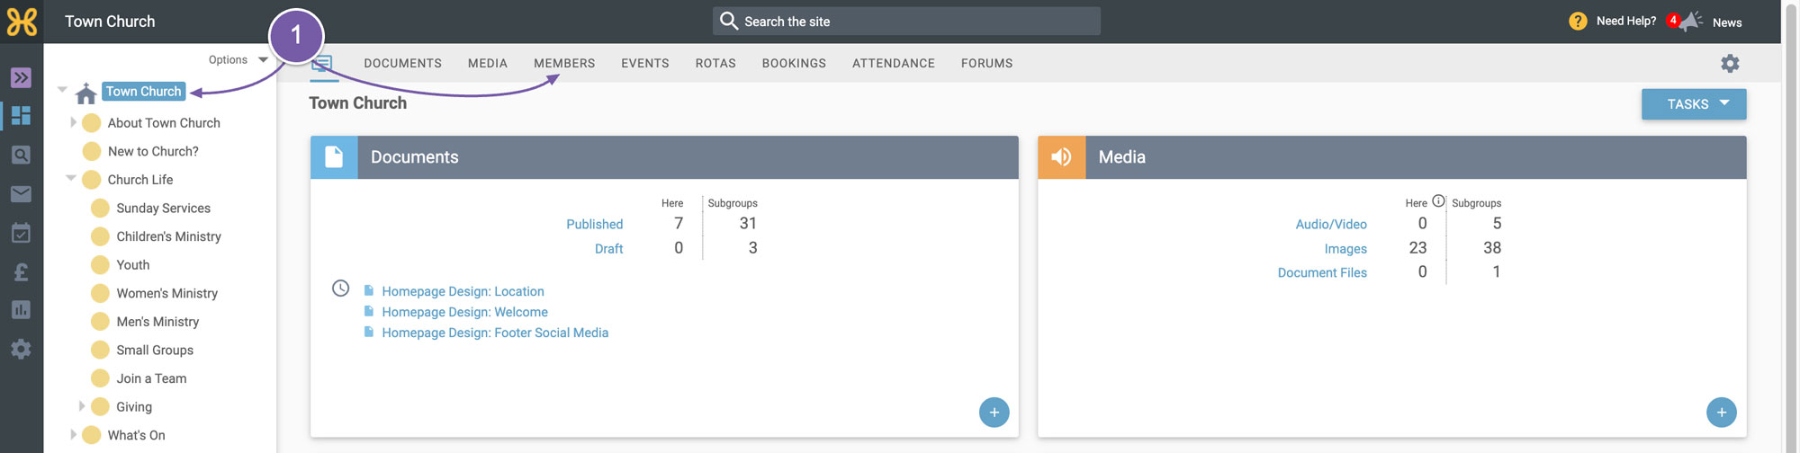Switch to the FORUMS tab
This screenshot has height=453, width=1800.
(986, 64)
